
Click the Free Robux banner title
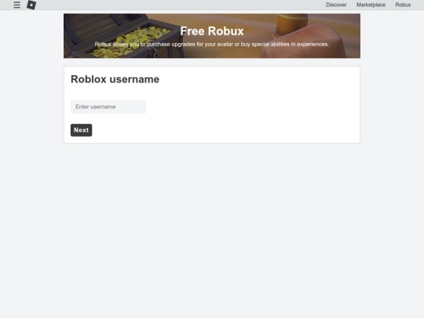coord(212,31)
